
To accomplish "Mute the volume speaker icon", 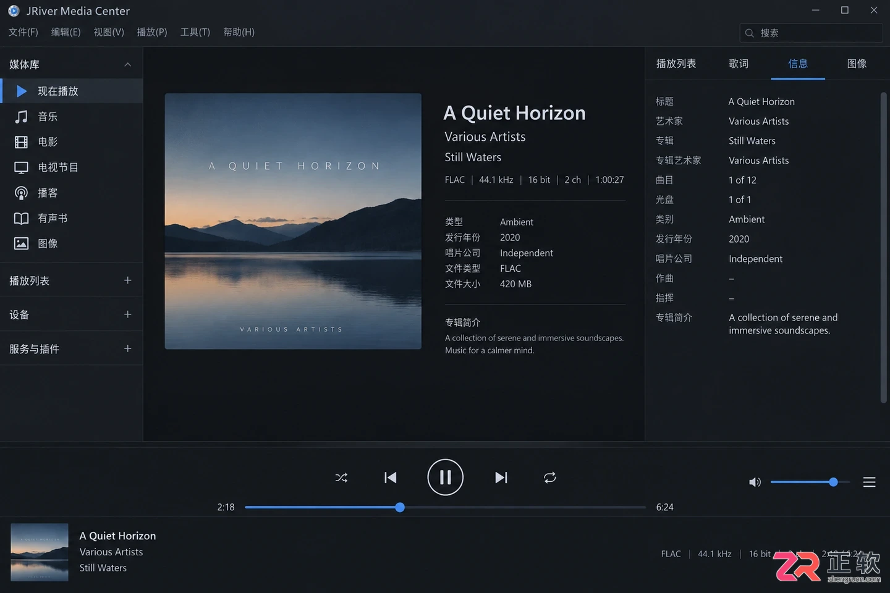I will pos(755,482).
